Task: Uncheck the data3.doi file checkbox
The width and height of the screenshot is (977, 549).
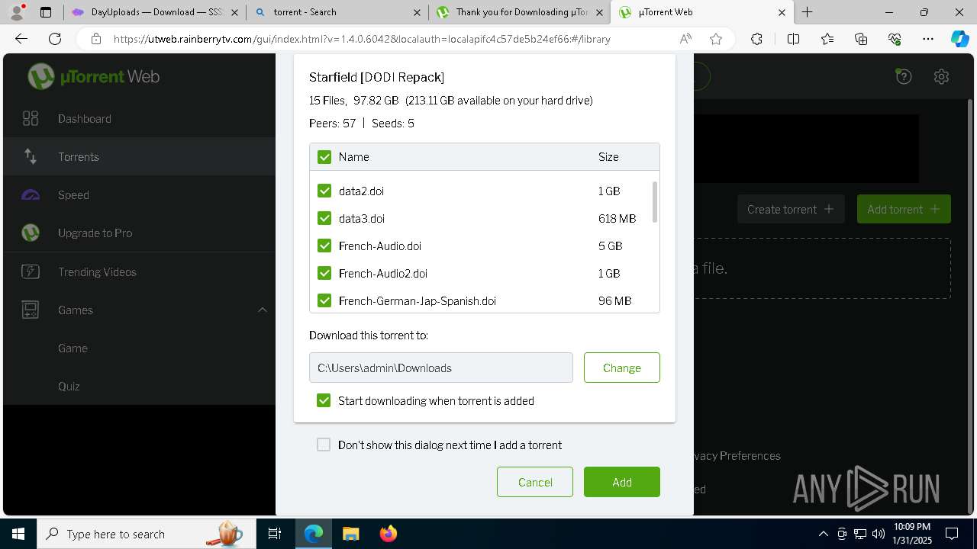Action: [324, 218]
